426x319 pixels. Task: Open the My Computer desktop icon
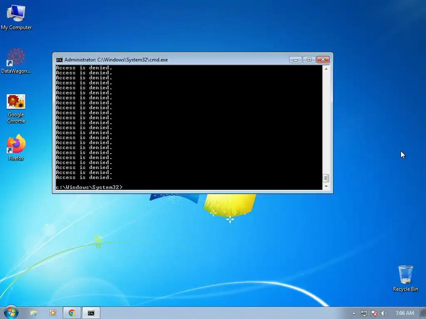pos(16,17)
